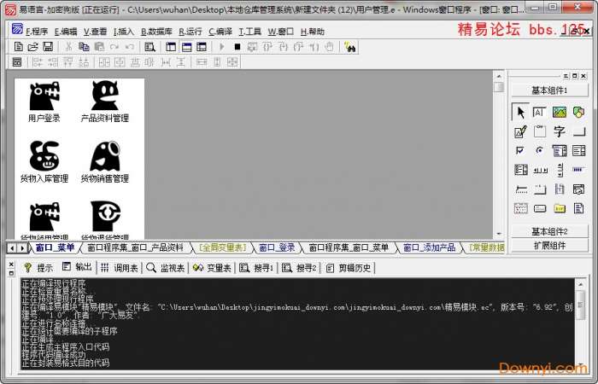Screen dimensions: 598x384
Task: Select the pointer arrow component tool
Action: pos(520,112)
